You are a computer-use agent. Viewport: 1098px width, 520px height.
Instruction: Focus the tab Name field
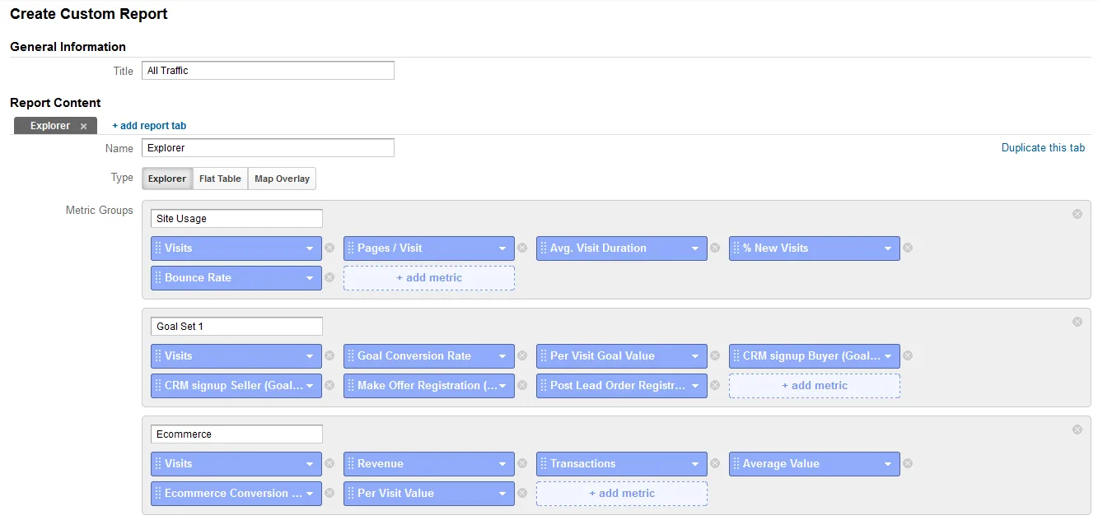pyautogui.click(x=268, y=148)
